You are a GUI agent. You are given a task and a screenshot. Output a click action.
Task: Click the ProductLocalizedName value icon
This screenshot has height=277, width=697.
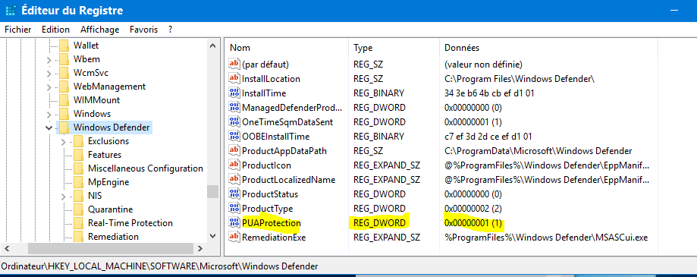234,180
